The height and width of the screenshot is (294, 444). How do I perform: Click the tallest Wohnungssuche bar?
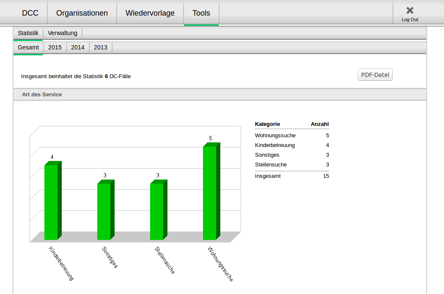point(210,193)
